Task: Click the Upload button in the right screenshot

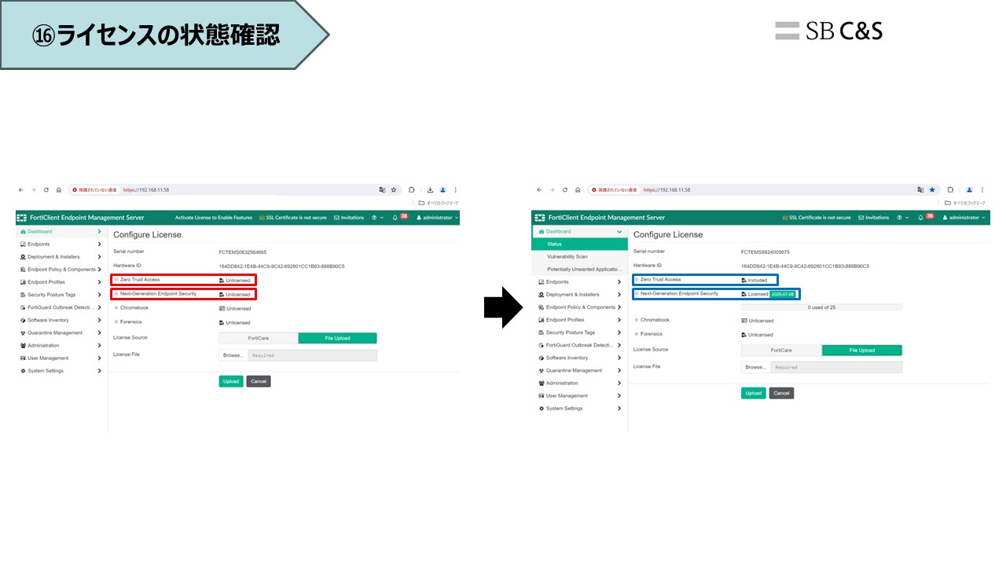Action: 754,393
